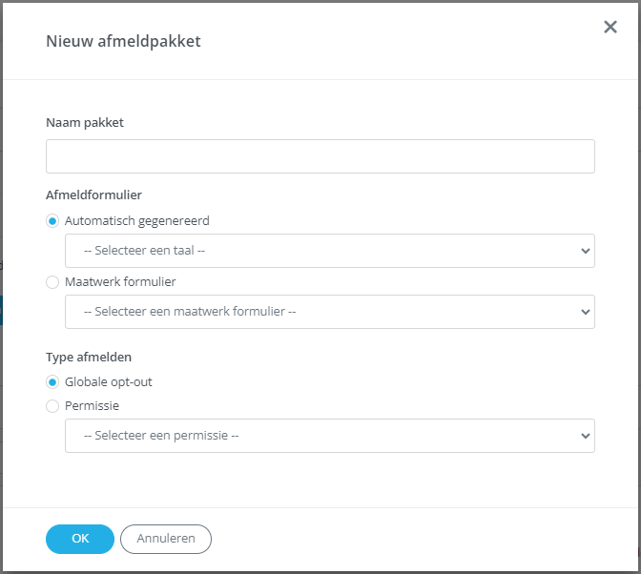Click the Maatwerk formulier label text
The height and width of the screenshot is (574, 641).
(x=120, y=282)
